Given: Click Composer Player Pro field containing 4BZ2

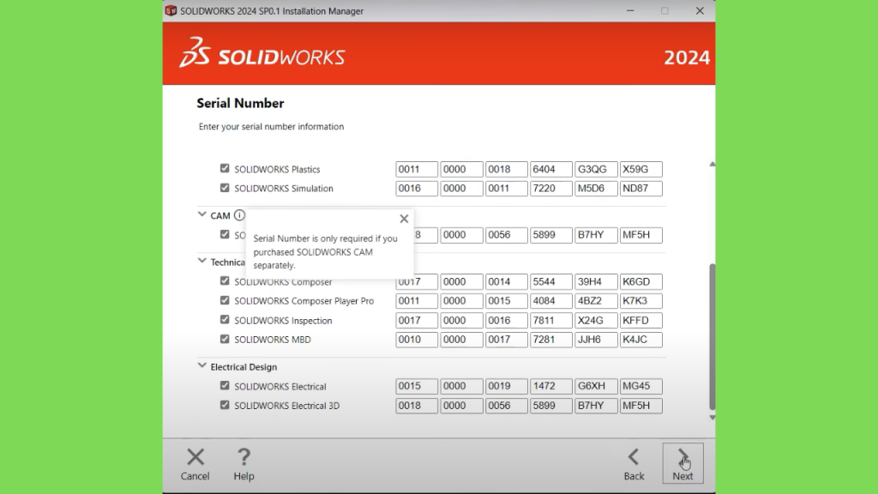Looking at the screenshot, I should click(x=596, y=301).
